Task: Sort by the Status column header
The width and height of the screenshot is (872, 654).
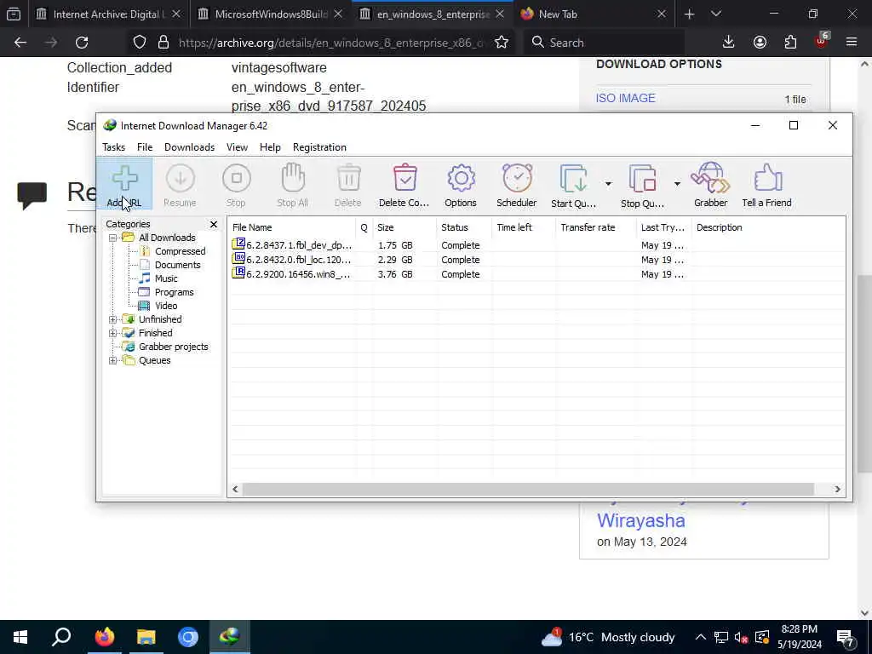Action: (464, 227)
